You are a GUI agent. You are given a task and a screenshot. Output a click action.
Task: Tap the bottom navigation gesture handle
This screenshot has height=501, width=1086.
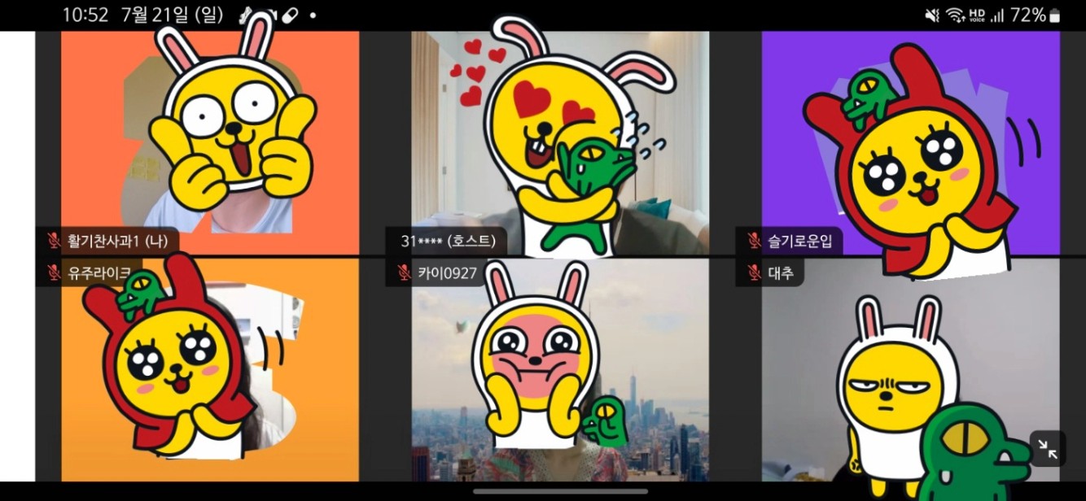(x=560, y=491)
